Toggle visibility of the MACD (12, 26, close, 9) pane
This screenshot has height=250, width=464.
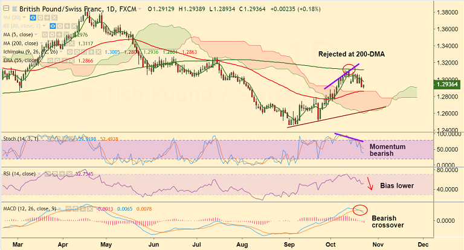point(68,209)
